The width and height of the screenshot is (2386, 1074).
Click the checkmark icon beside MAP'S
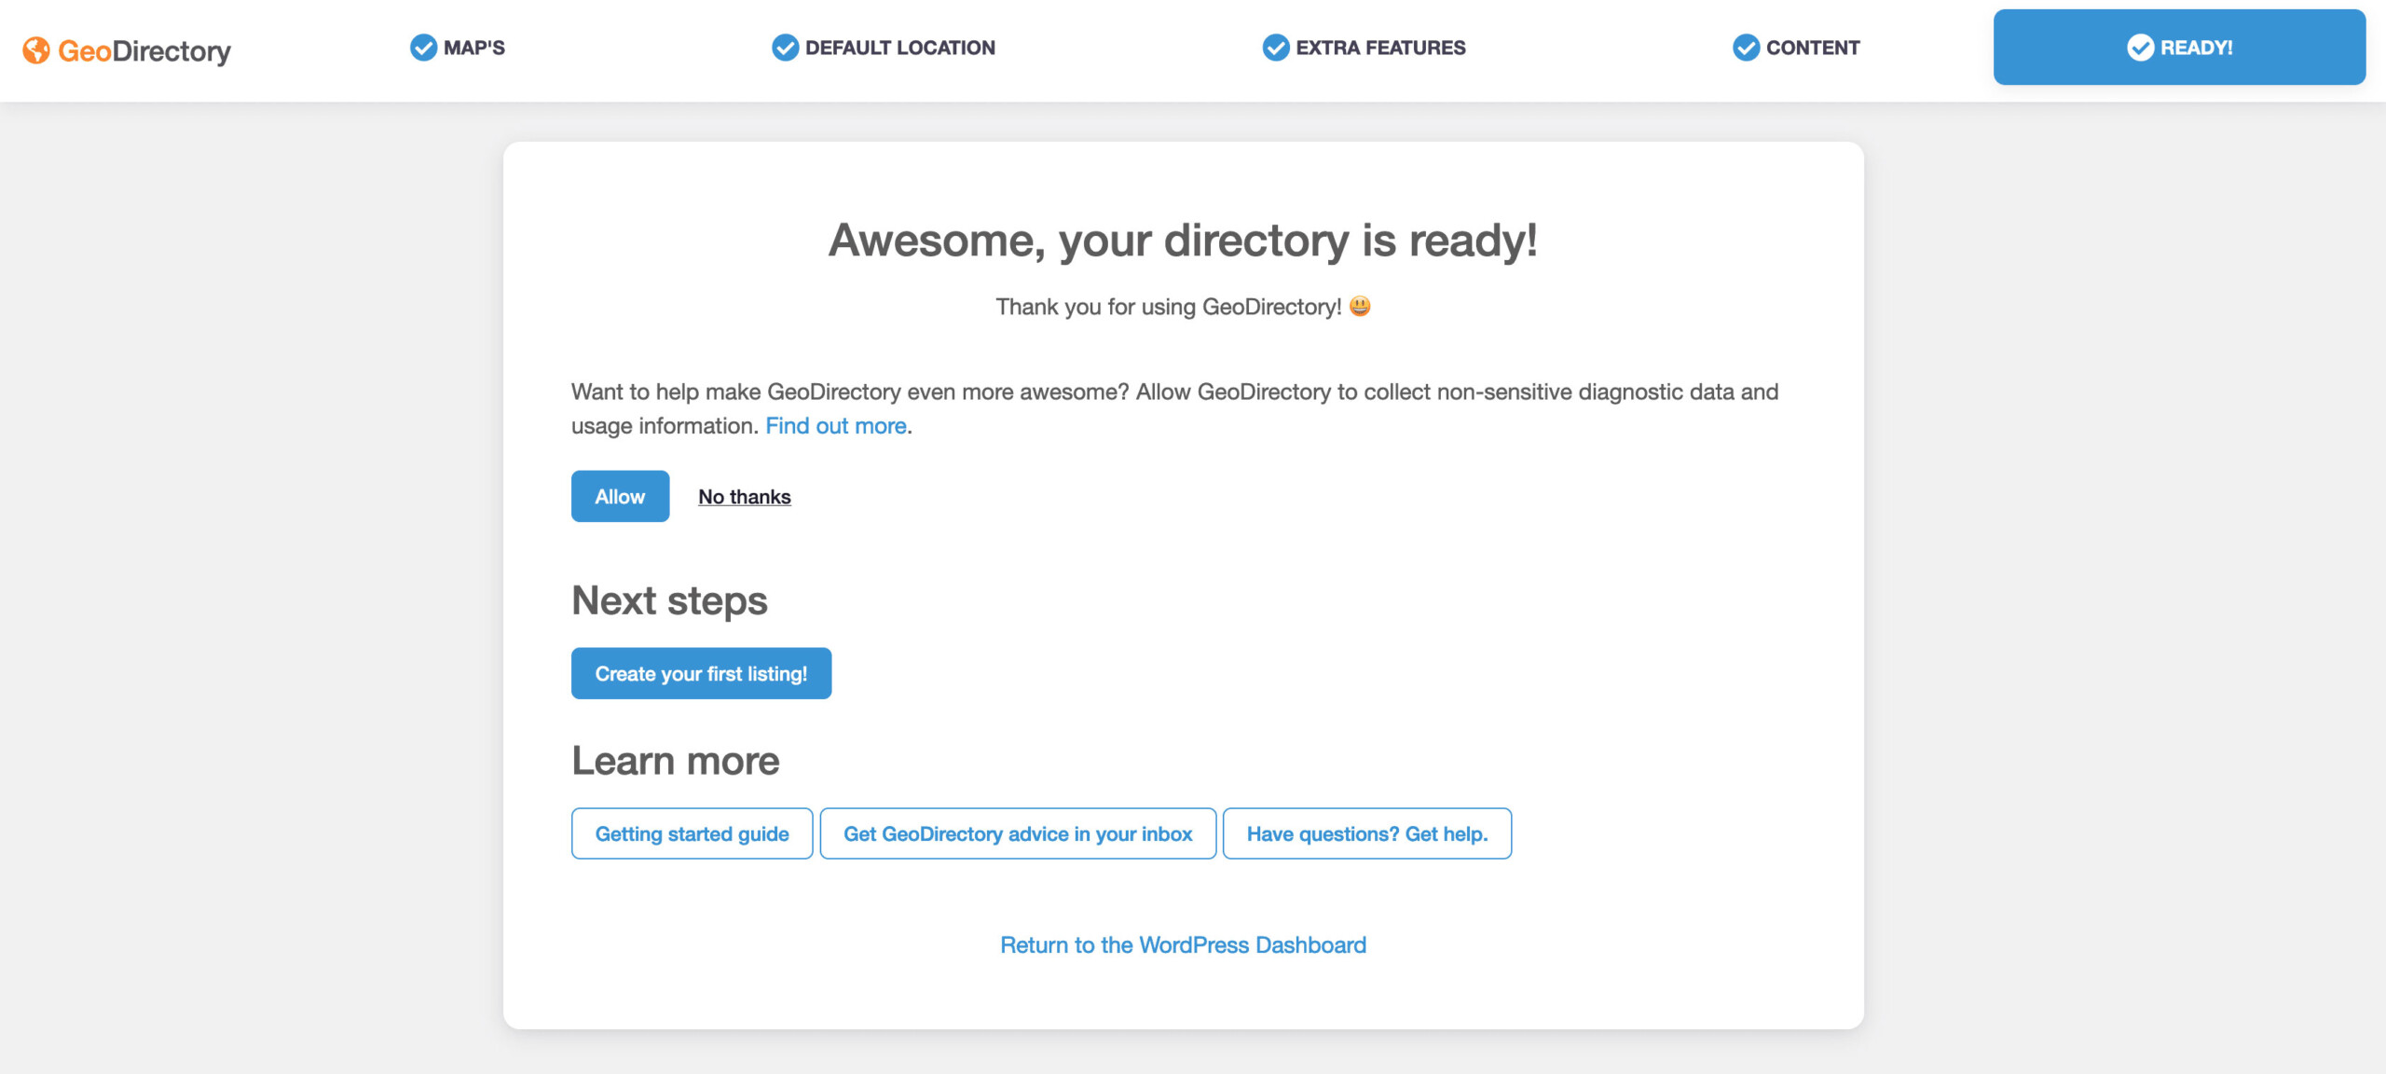(x=423, y=48)
